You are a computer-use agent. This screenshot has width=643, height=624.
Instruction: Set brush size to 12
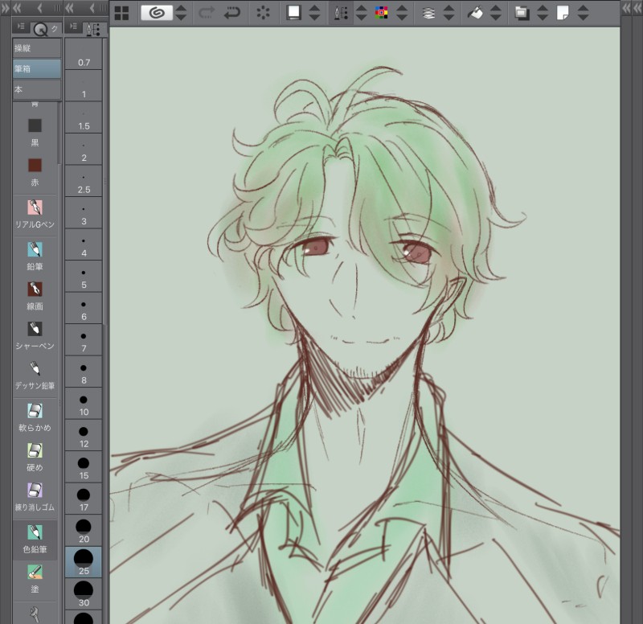[84, 435]
